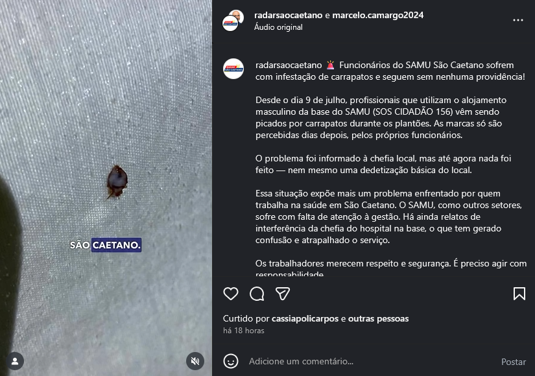Image resolution: width=535 pixels, height=376 pixels.
Task: Open the overlapping avatars in the post header
Action: point(233,21)
